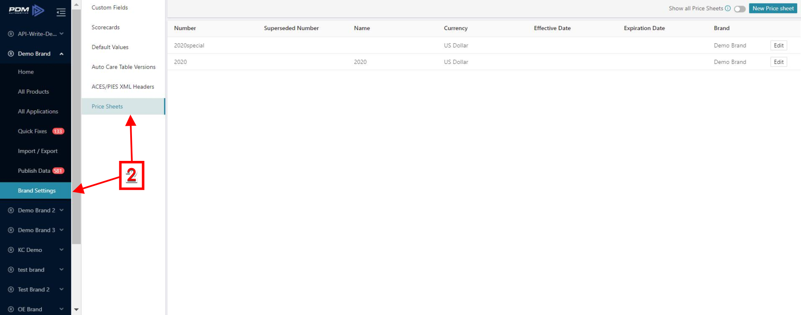Viewport: 801px width, 315px height.
Task: Click the registered icon beside Demo Brand 2
Action: point(11,210)
